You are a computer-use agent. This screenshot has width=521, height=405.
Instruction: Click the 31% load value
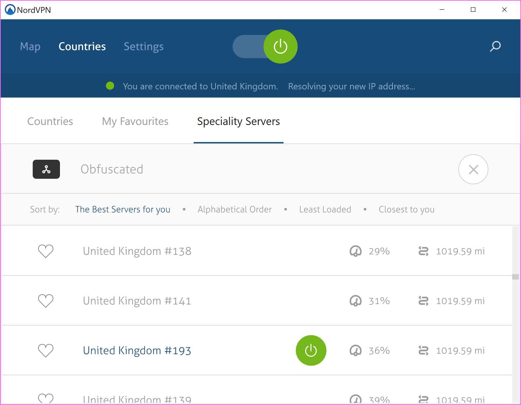[x=379, y=301]
